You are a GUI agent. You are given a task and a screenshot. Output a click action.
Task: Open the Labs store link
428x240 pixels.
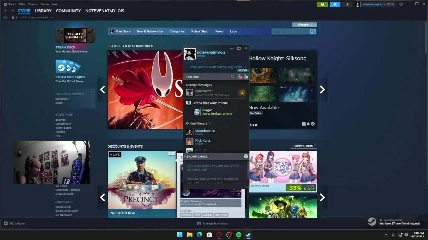(233, 31)
